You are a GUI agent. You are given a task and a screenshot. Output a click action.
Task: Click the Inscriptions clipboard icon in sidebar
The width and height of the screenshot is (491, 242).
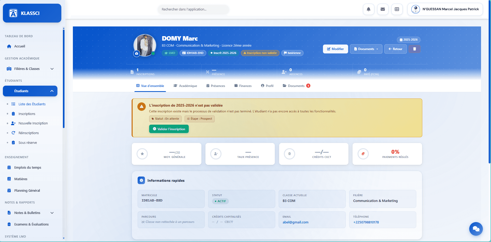13,114
